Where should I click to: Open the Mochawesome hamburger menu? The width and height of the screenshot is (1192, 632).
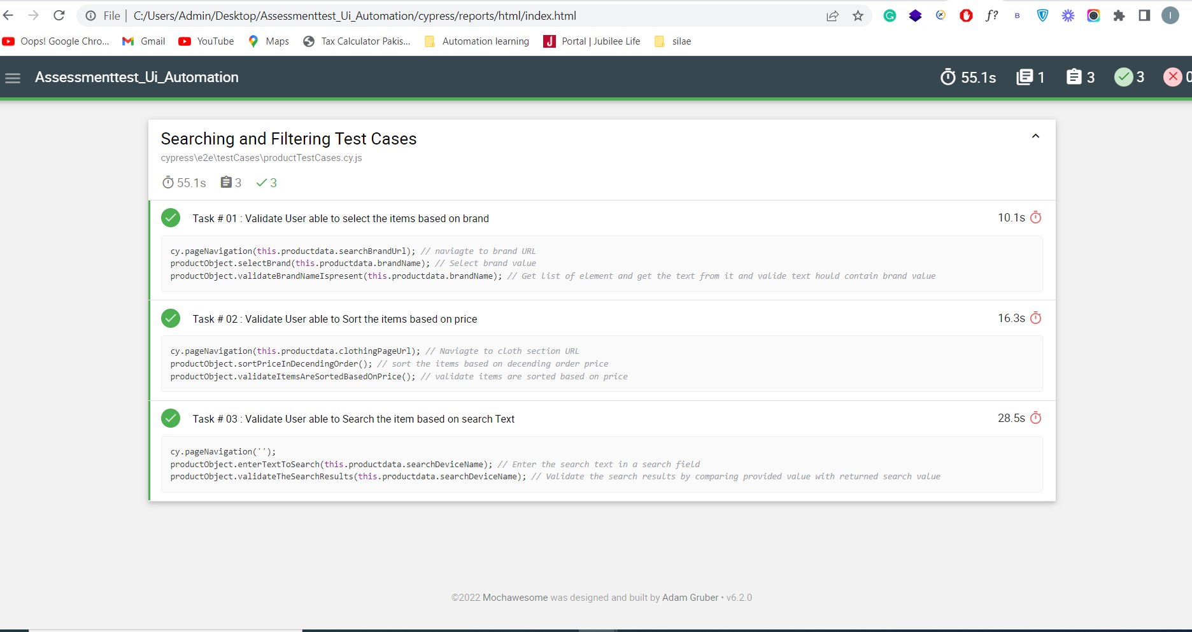click(x=13, y=78)
